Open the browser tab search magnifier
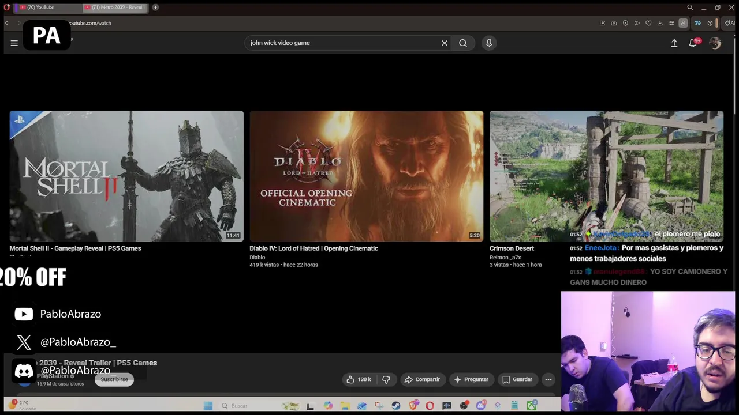 click(690, 7)
